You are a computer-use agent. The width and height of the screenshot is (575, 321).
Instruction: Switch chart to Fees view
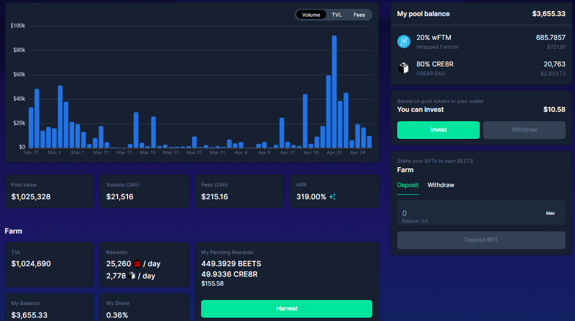[x=359, y=14]
